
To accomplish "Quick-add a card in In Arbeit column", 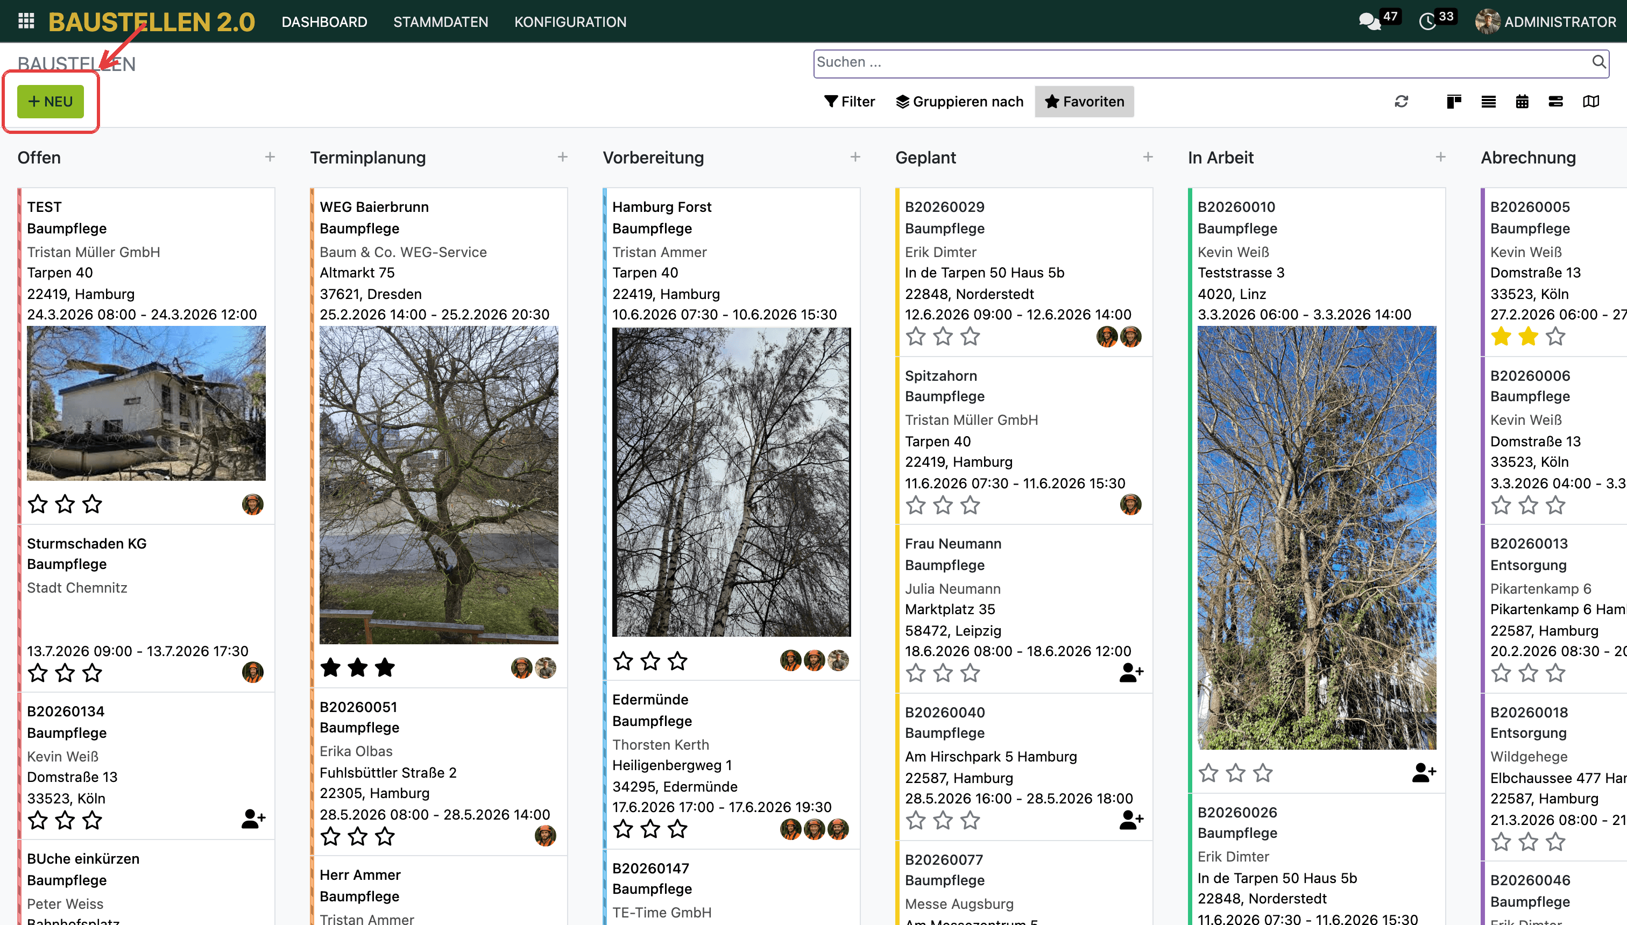I will [x=1440, y=157].
